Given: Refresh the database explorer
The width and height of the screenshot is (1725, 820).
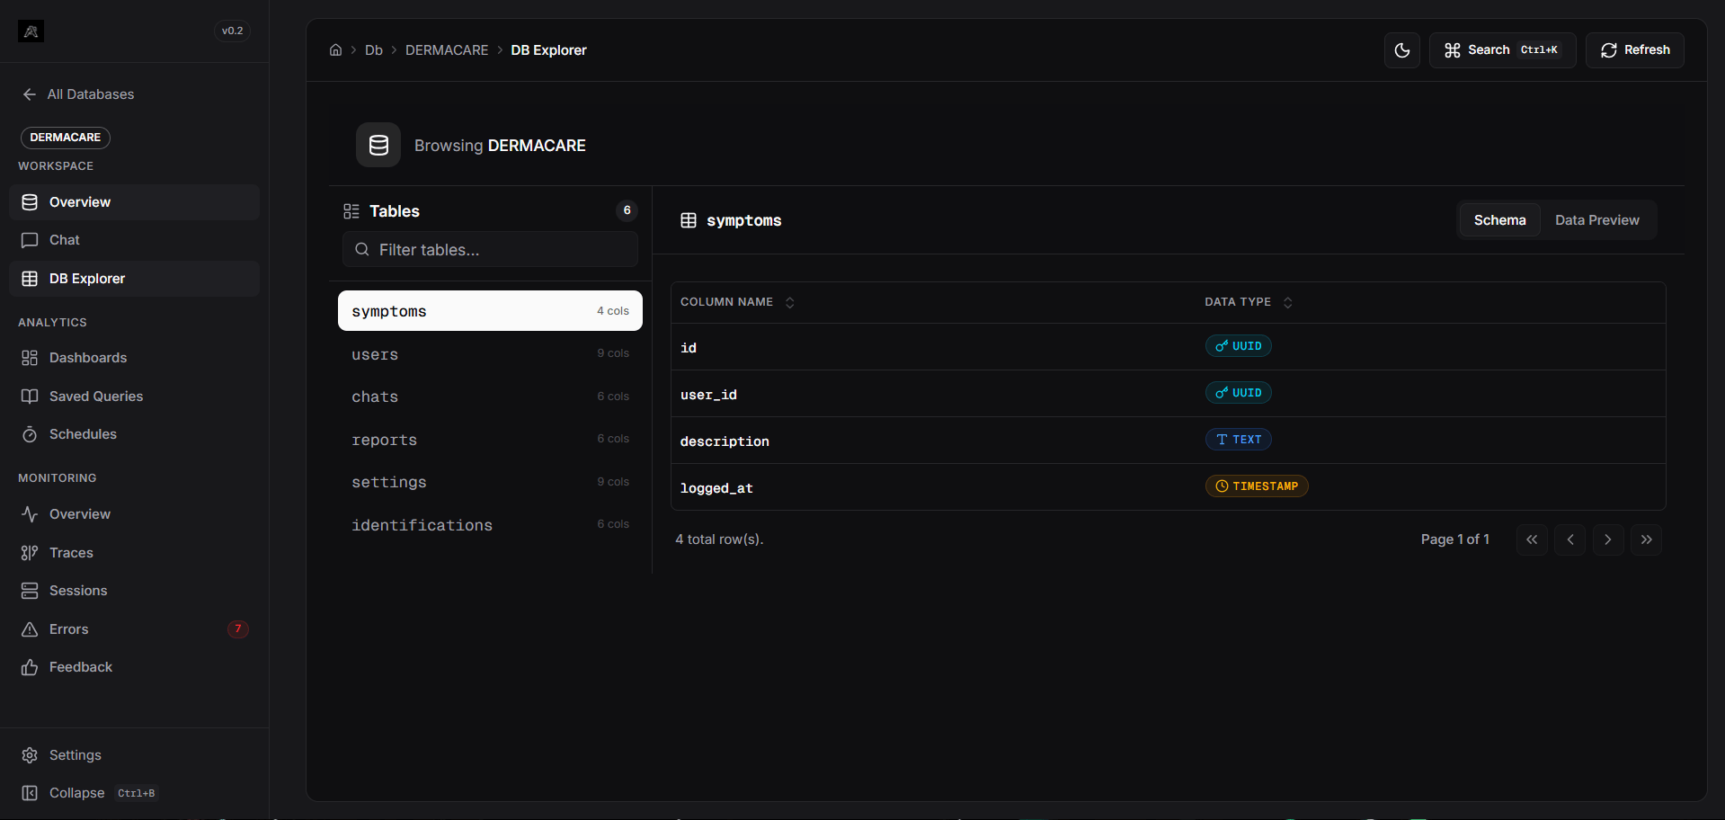Looking at the screenshot, I should 1635,50.
